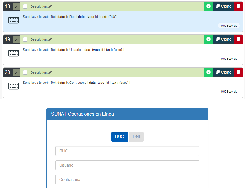Image resolution: width=245 pixels, height=188 pixels.
Task: Clone step 20
Action: click(223, 72)
